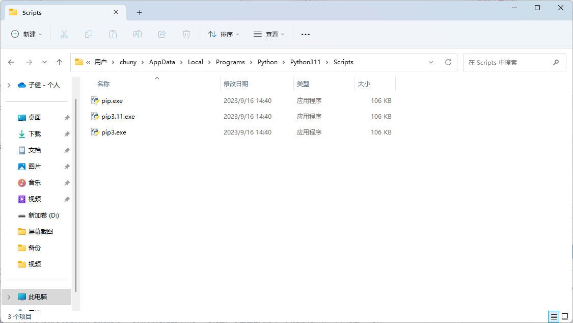Image resolution: width=573 pixels, height=323 pixels.
Task: Show hidden path with « chevron
Action: click(88, 63)
